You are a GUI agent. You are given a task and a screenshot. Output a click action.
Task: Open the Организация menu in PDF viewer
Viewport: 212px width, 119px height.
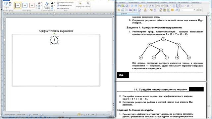click(133, 2)
